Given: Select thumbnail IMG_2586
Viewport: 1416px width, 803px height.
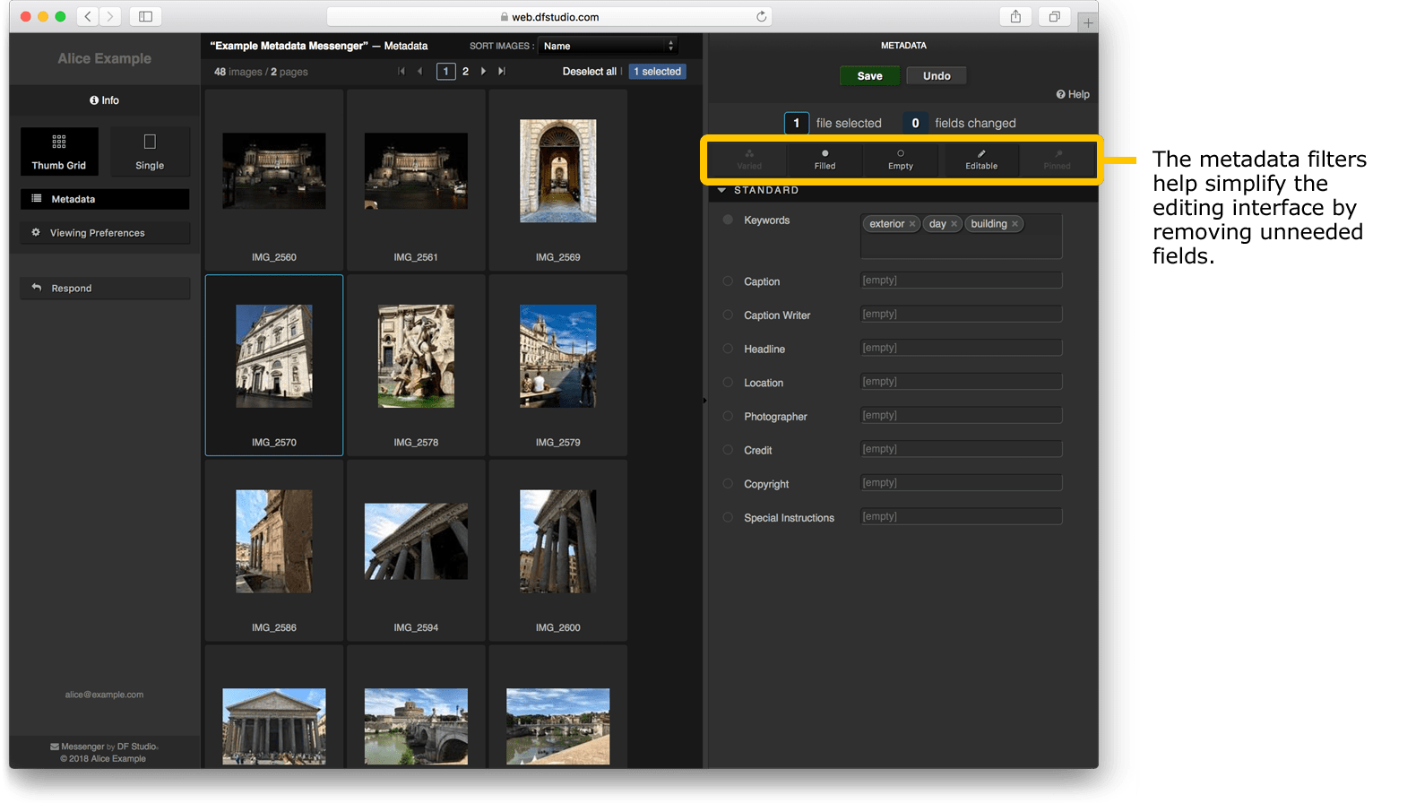Looking at the screenshot, I should pyautogui.click(x=274, y=550).
